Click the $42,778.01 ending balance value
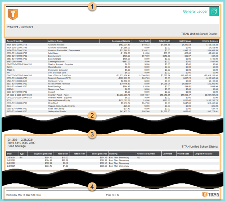 213,112
